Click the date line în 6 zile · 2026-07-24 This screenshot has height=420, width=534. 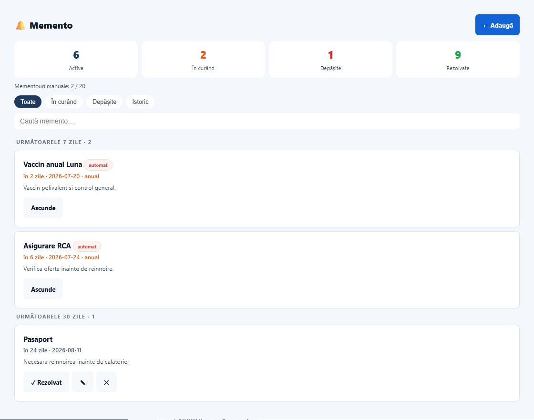(x=62, y=257)
